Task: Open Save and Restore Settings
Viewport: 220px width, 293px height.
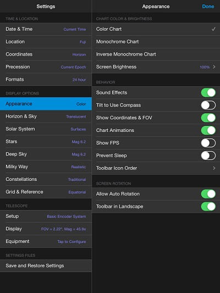Action: coord(46,266)
